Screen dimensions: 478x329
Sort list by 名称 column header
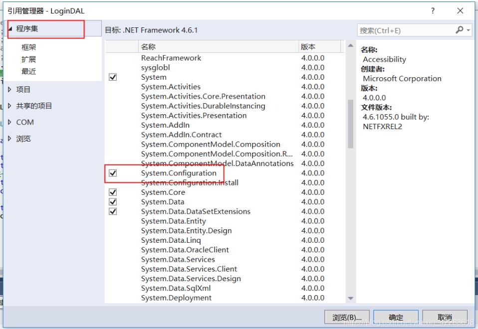click(218, 47)
